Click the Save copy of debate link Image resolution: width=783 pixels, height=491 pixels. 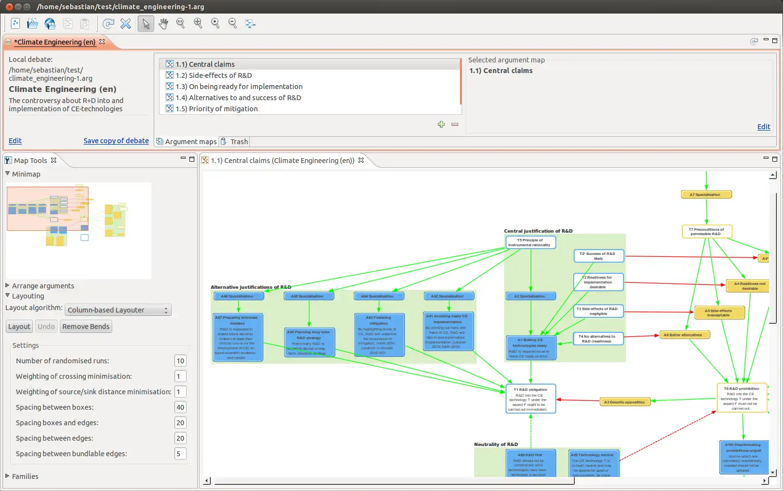point(116,141)
